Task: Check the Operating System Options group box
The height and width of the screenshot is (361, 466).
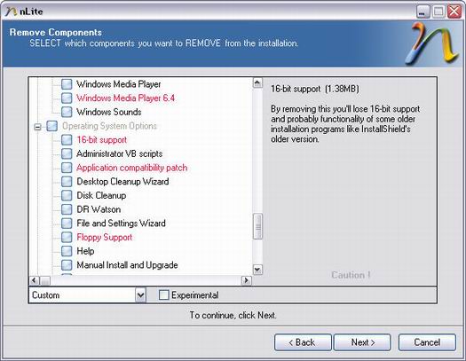Action: pyautogui.click(x=52, y=126)
